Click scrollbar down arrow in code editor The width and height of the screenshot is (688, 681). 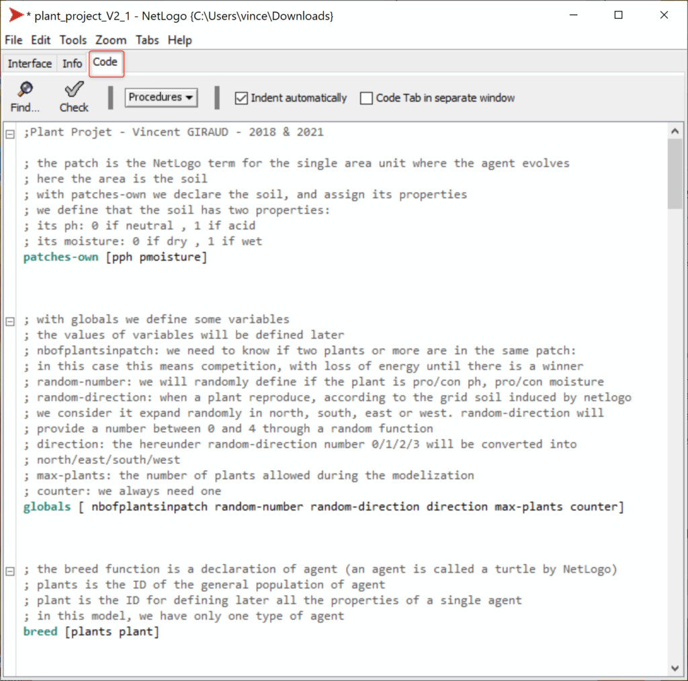[x=675, y=668]
